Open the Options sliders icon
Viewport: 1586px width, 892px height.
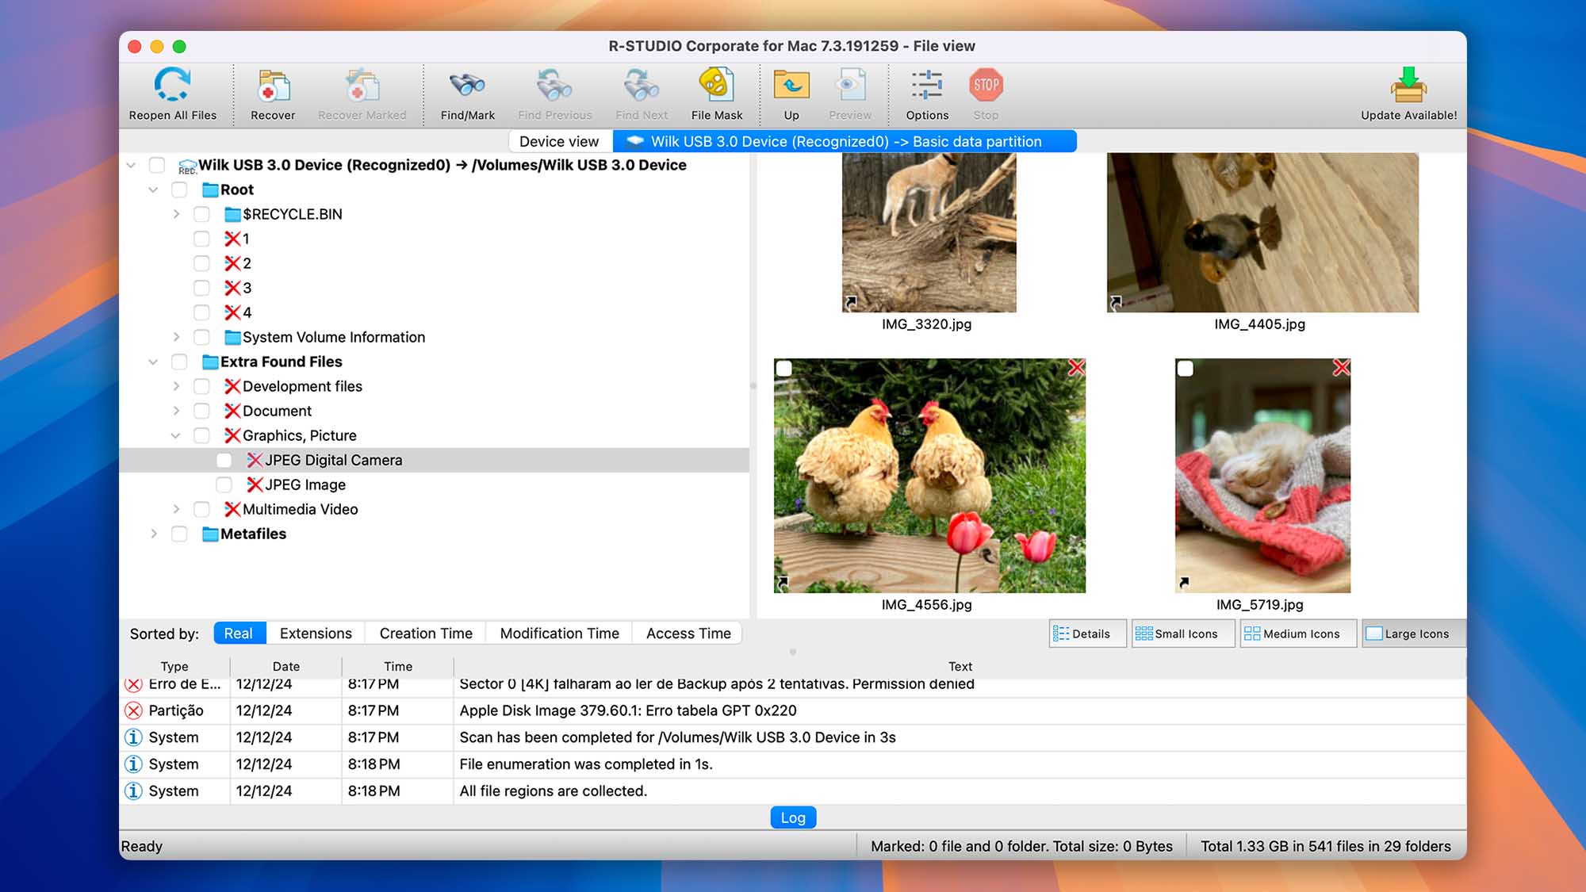click(x=927, y=85)
